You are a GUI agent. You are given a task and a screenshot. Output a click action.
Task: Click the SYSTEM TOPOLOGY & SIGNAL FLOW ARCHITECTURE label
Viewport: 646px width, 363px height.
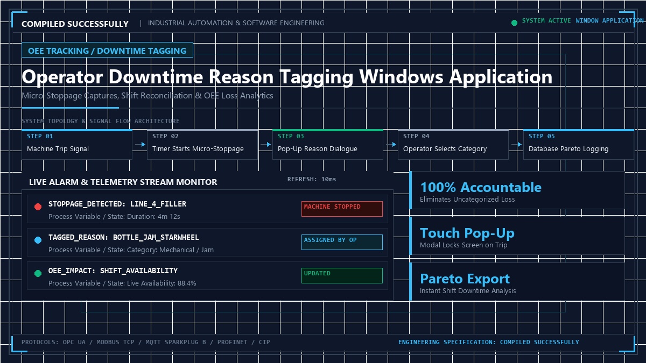[x=101, y=121]
